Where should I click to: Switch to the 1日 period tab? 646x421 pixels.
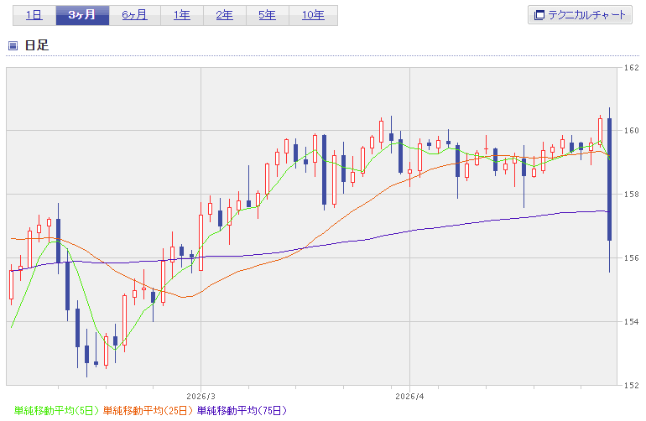(34, 15)
